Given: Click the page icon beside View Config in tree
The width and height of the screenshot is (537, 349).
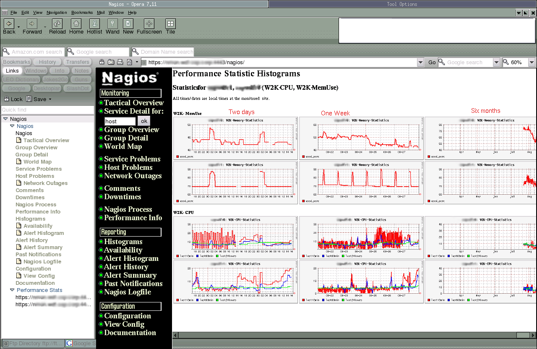Looking at the screenshot, I should click(18, 276).
